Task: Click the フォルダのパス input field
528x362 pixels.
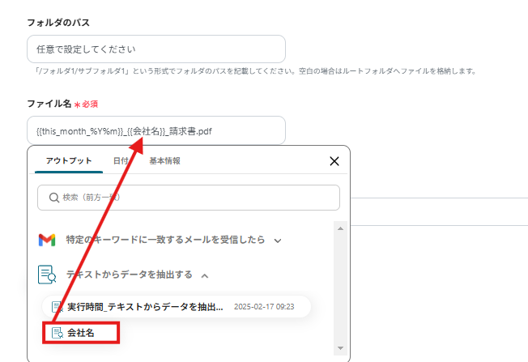Action: (156, 49)
